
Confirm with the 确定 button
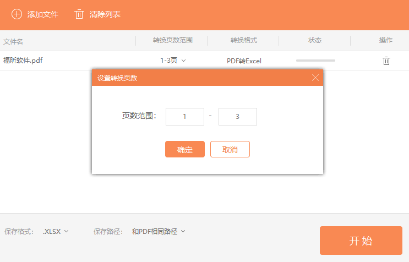click(185, 149)
